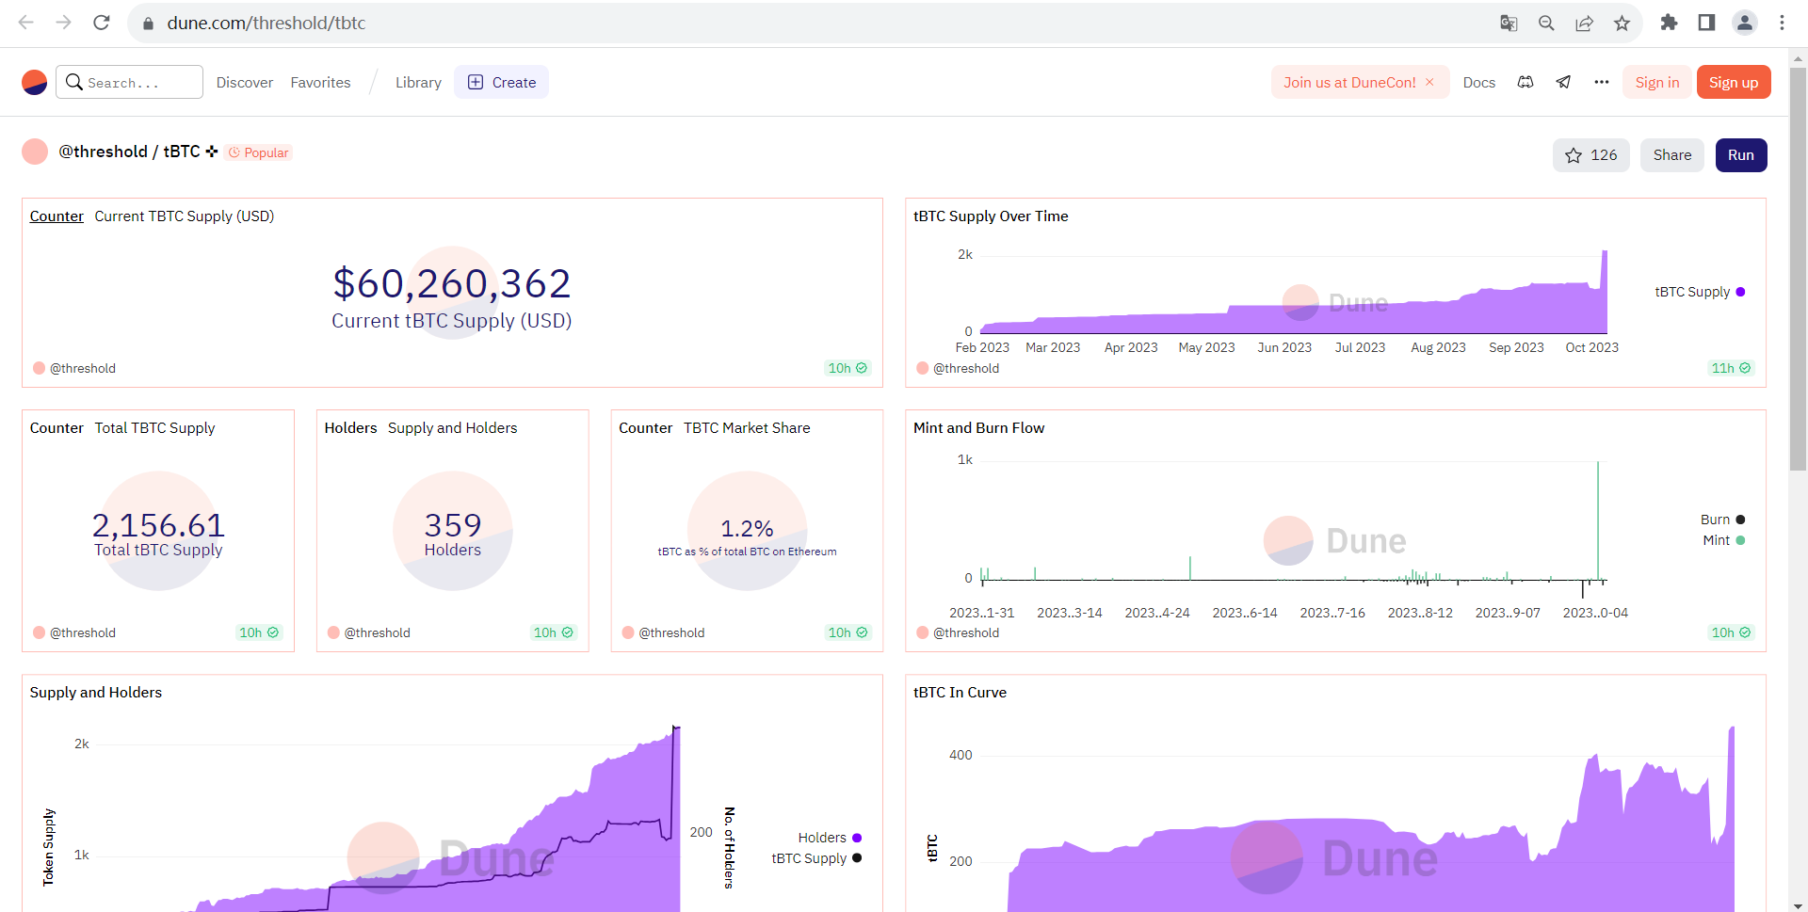
Task: Open the Library menu
Action: 418,83
